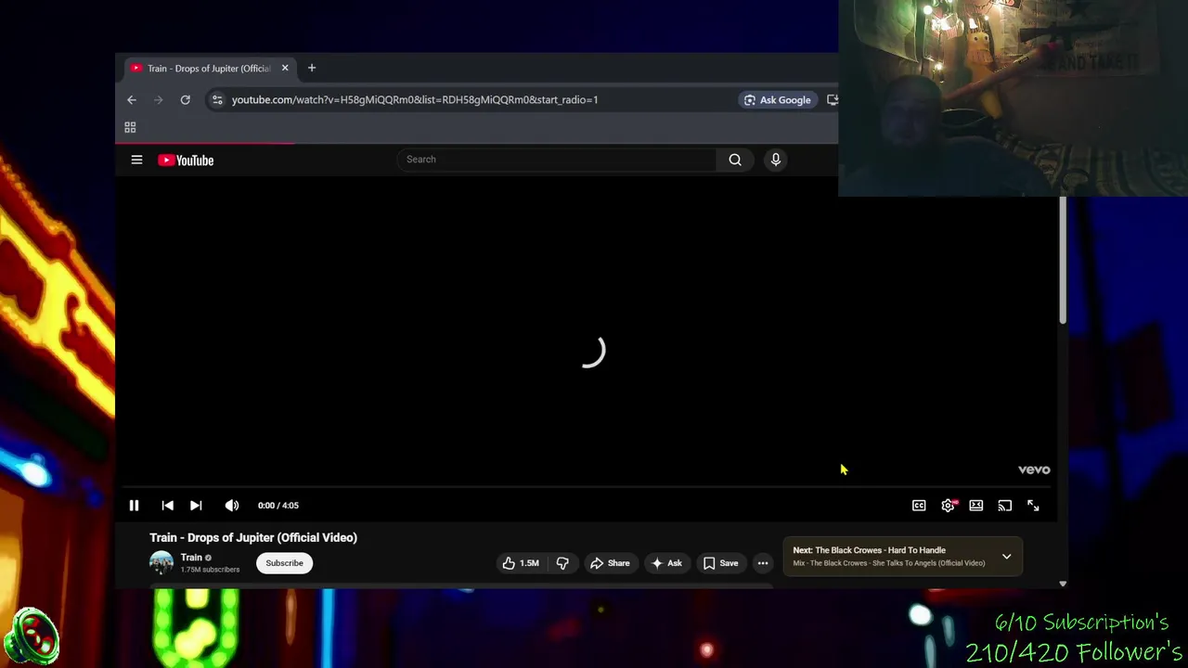The width and height of the screenshot is (1188, 668).
Task: Cast video to a TV
Action: pos(1005,506)
